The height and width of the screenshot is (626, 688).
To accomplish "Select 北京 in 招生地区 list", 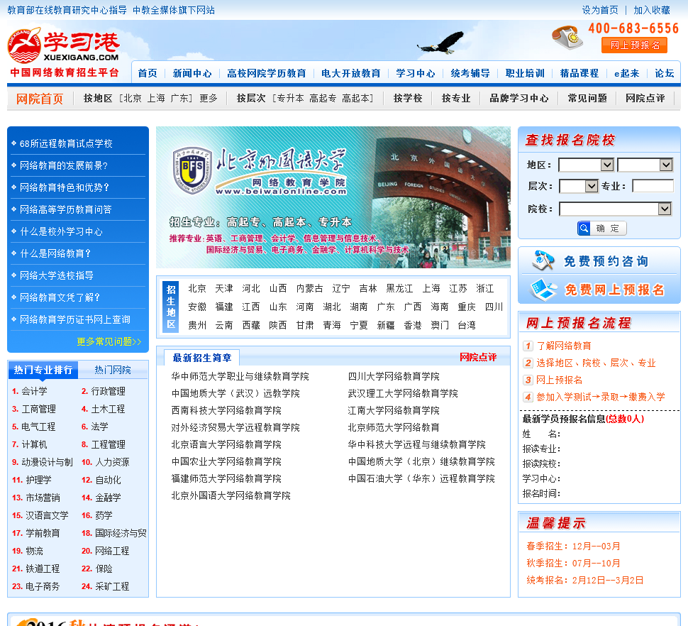I will (x=197, y=288).
